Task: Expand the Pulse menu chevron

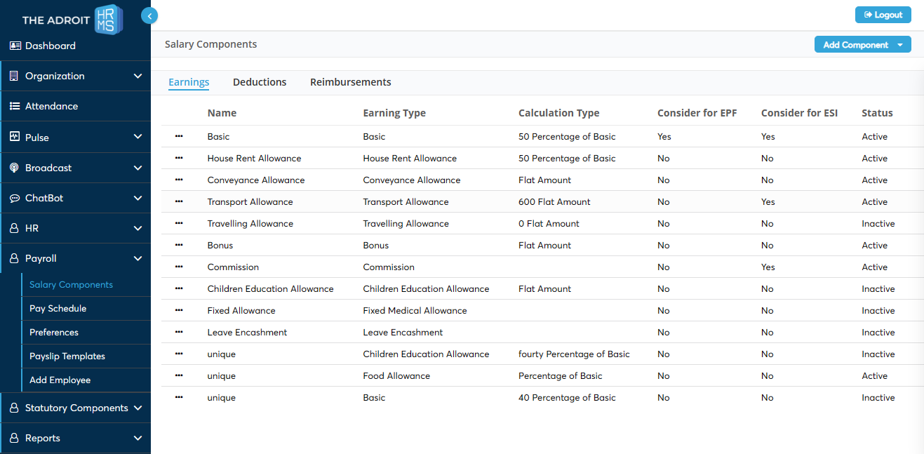Action: [138, 137]
